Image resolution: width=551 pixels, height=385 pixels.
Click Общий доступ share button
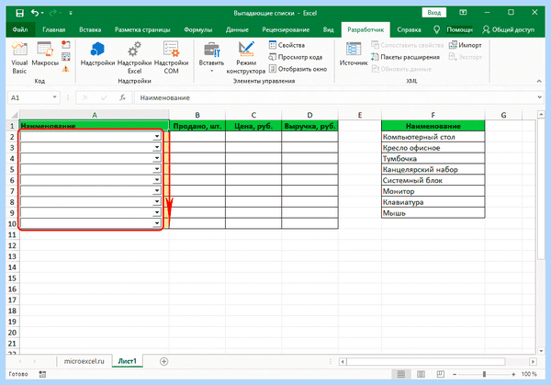pyautogui.click(x=508, y=29)
